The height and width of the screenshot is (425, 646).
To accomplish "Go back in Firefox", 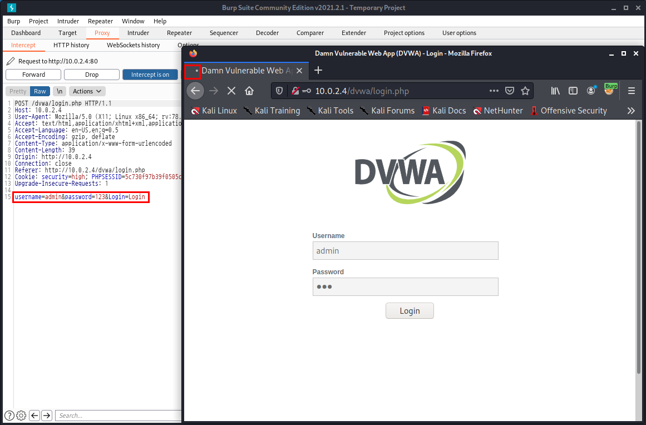I will pos(195,91).
